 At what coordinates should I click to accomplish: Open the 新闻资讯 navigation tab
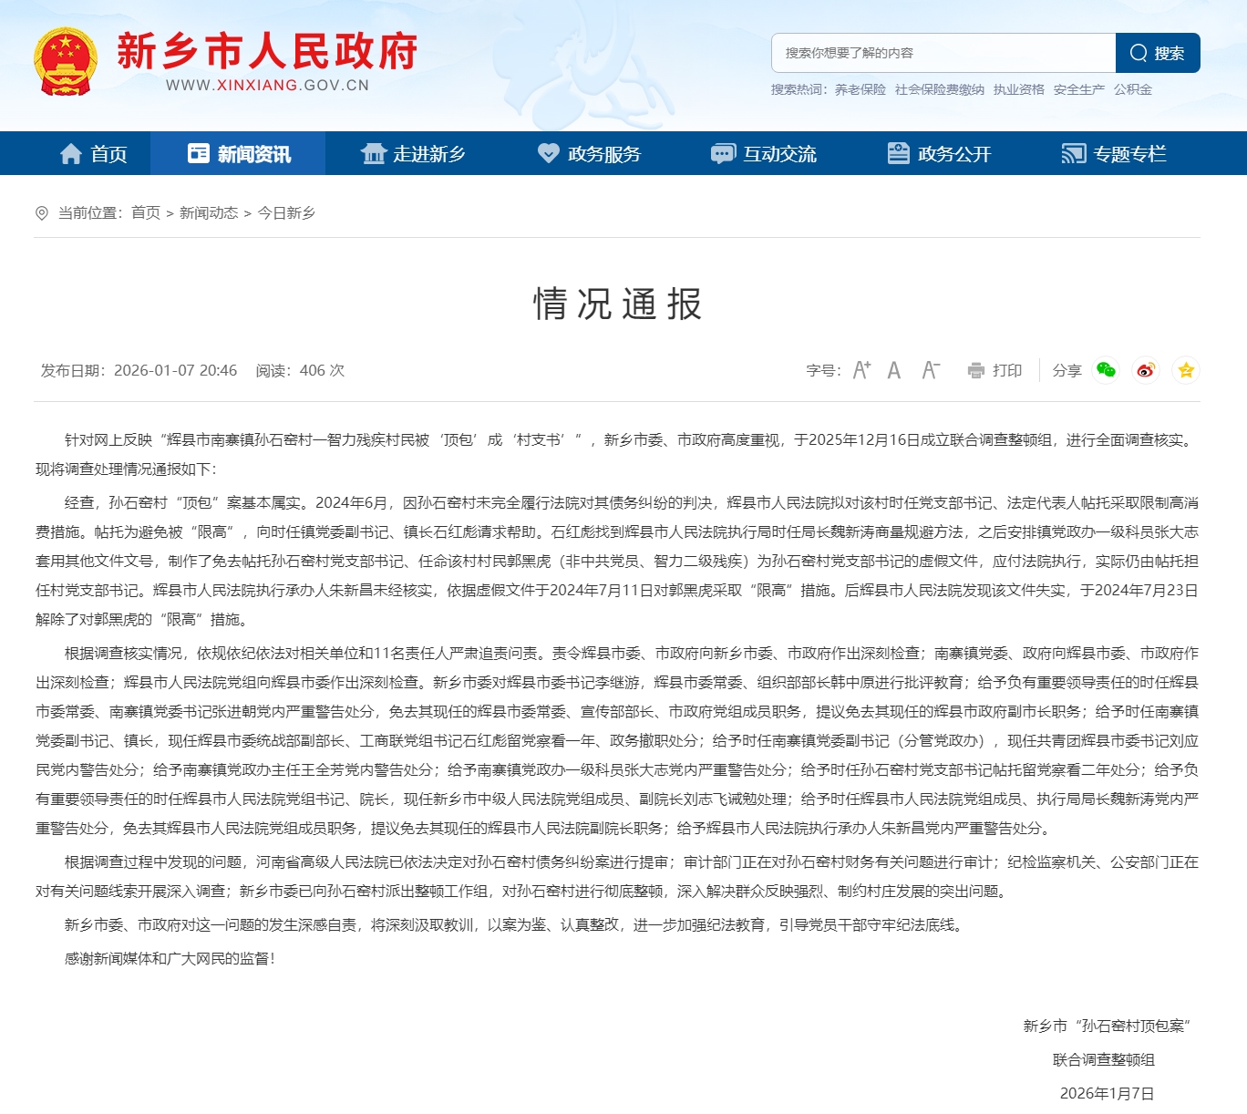[x=239, y=154]
